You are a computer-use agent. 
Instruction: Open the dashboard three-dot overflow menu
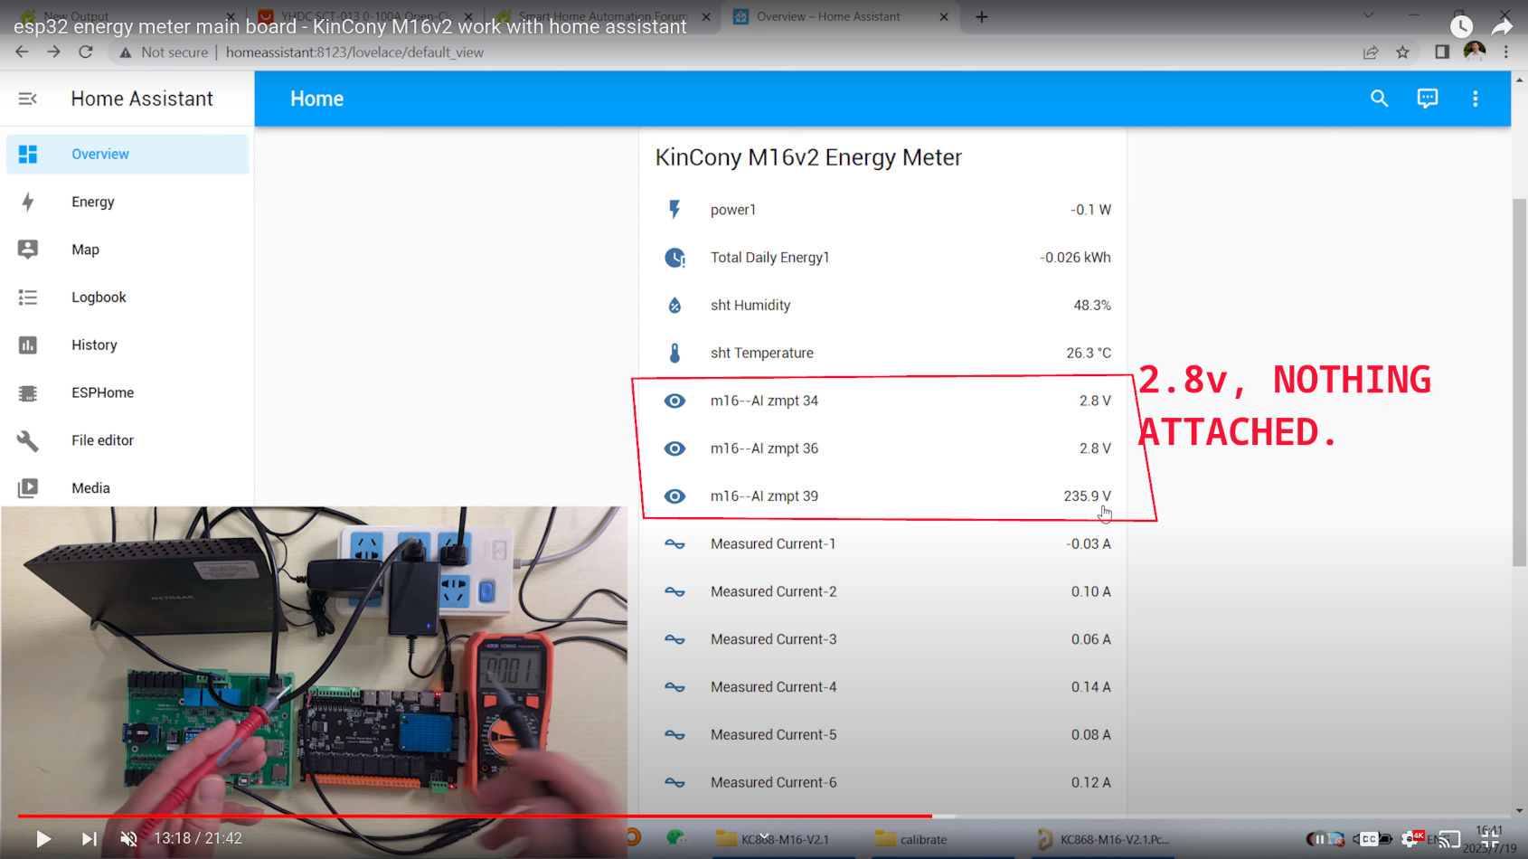click(x=1475, y=99)
